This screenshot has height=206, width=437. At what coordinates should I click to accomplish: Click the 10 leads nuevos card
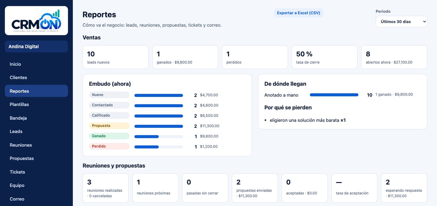(115, 57)
